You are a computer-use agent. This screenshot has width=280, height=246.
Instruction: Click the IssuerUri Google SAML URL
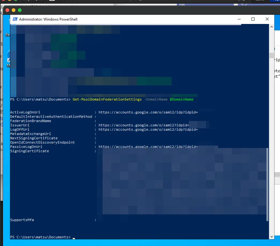143,125
